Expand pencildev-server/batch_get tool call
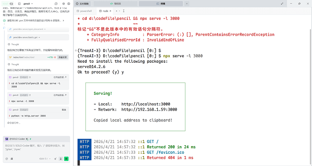Image resolution: width=312 pixels, height=166 pixels. pos(38,37)
